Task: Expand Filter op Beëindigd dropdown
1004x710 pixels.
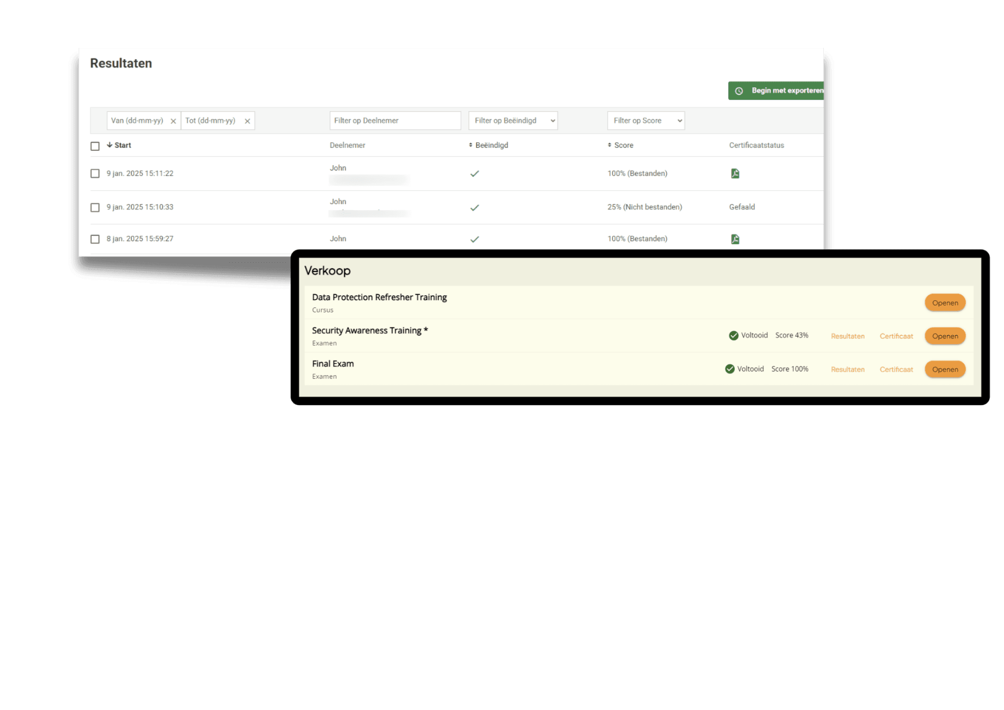Action: pos(513,121)
